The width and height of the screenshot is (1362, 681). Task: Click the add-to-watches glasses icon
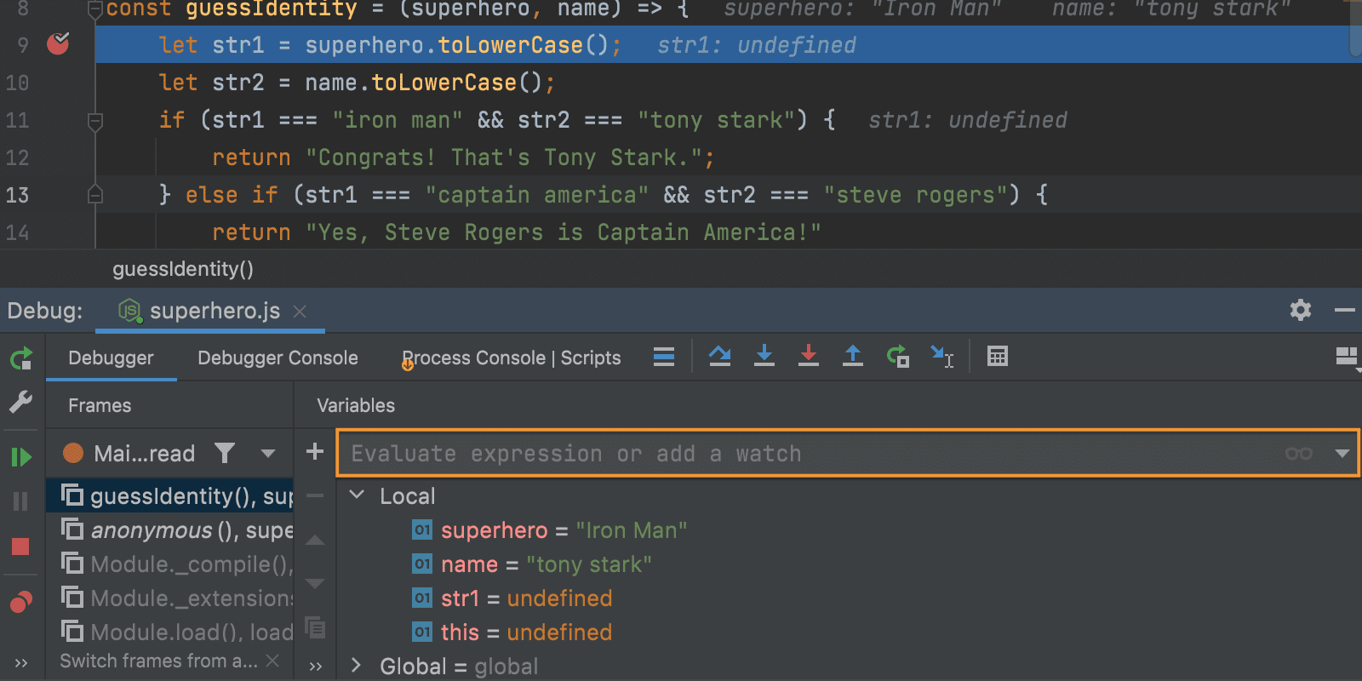pyautogui.click(x=1299, y=453)
